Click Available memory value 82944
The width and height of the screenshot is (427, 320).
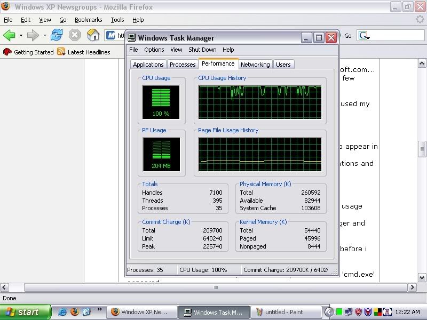pyautogui.click(x=312, y=201)
